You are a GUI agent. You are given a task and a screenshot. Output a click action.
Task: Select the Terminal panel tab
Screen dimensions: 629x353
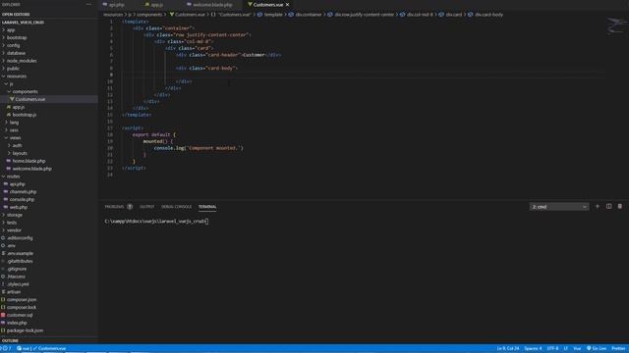tap(207, 207)
